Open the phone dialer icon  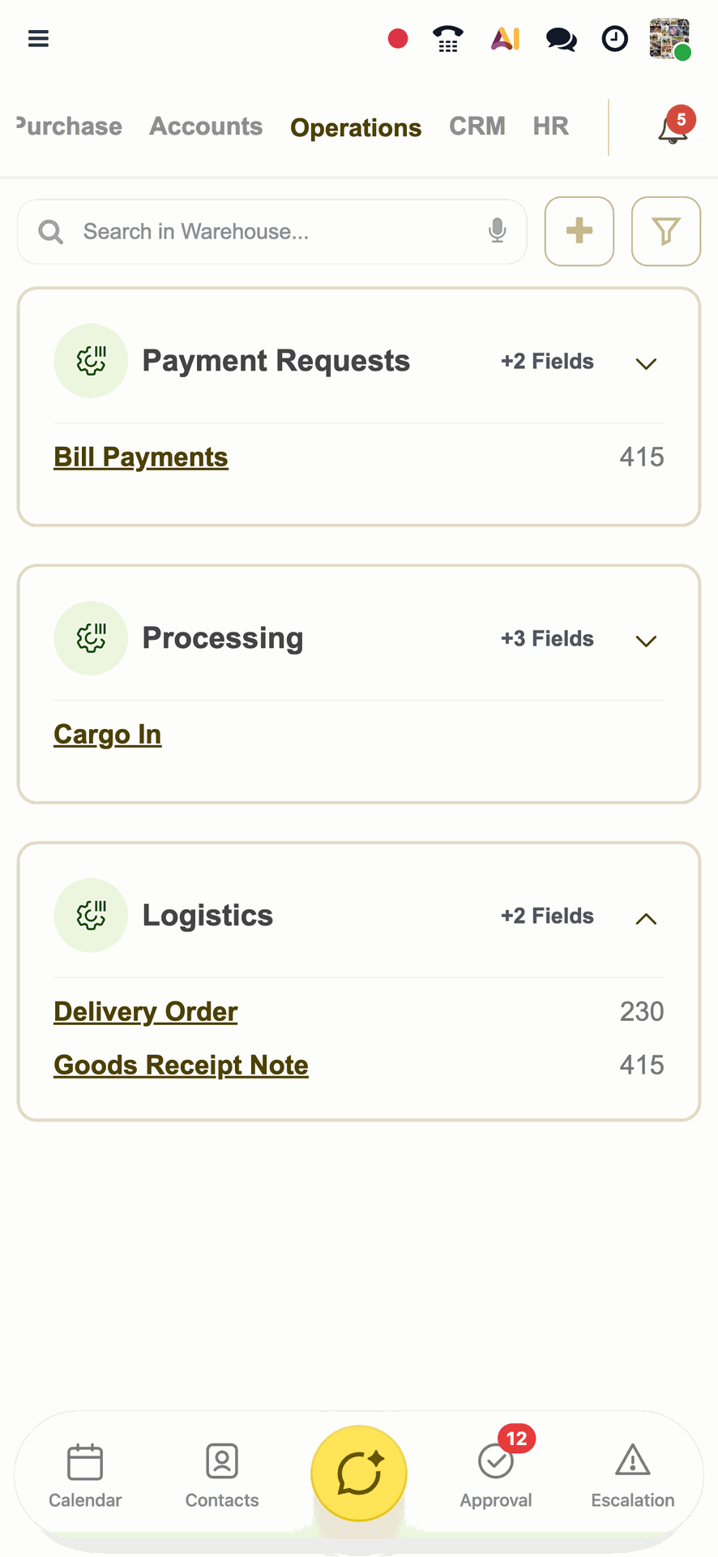[448, 38]
